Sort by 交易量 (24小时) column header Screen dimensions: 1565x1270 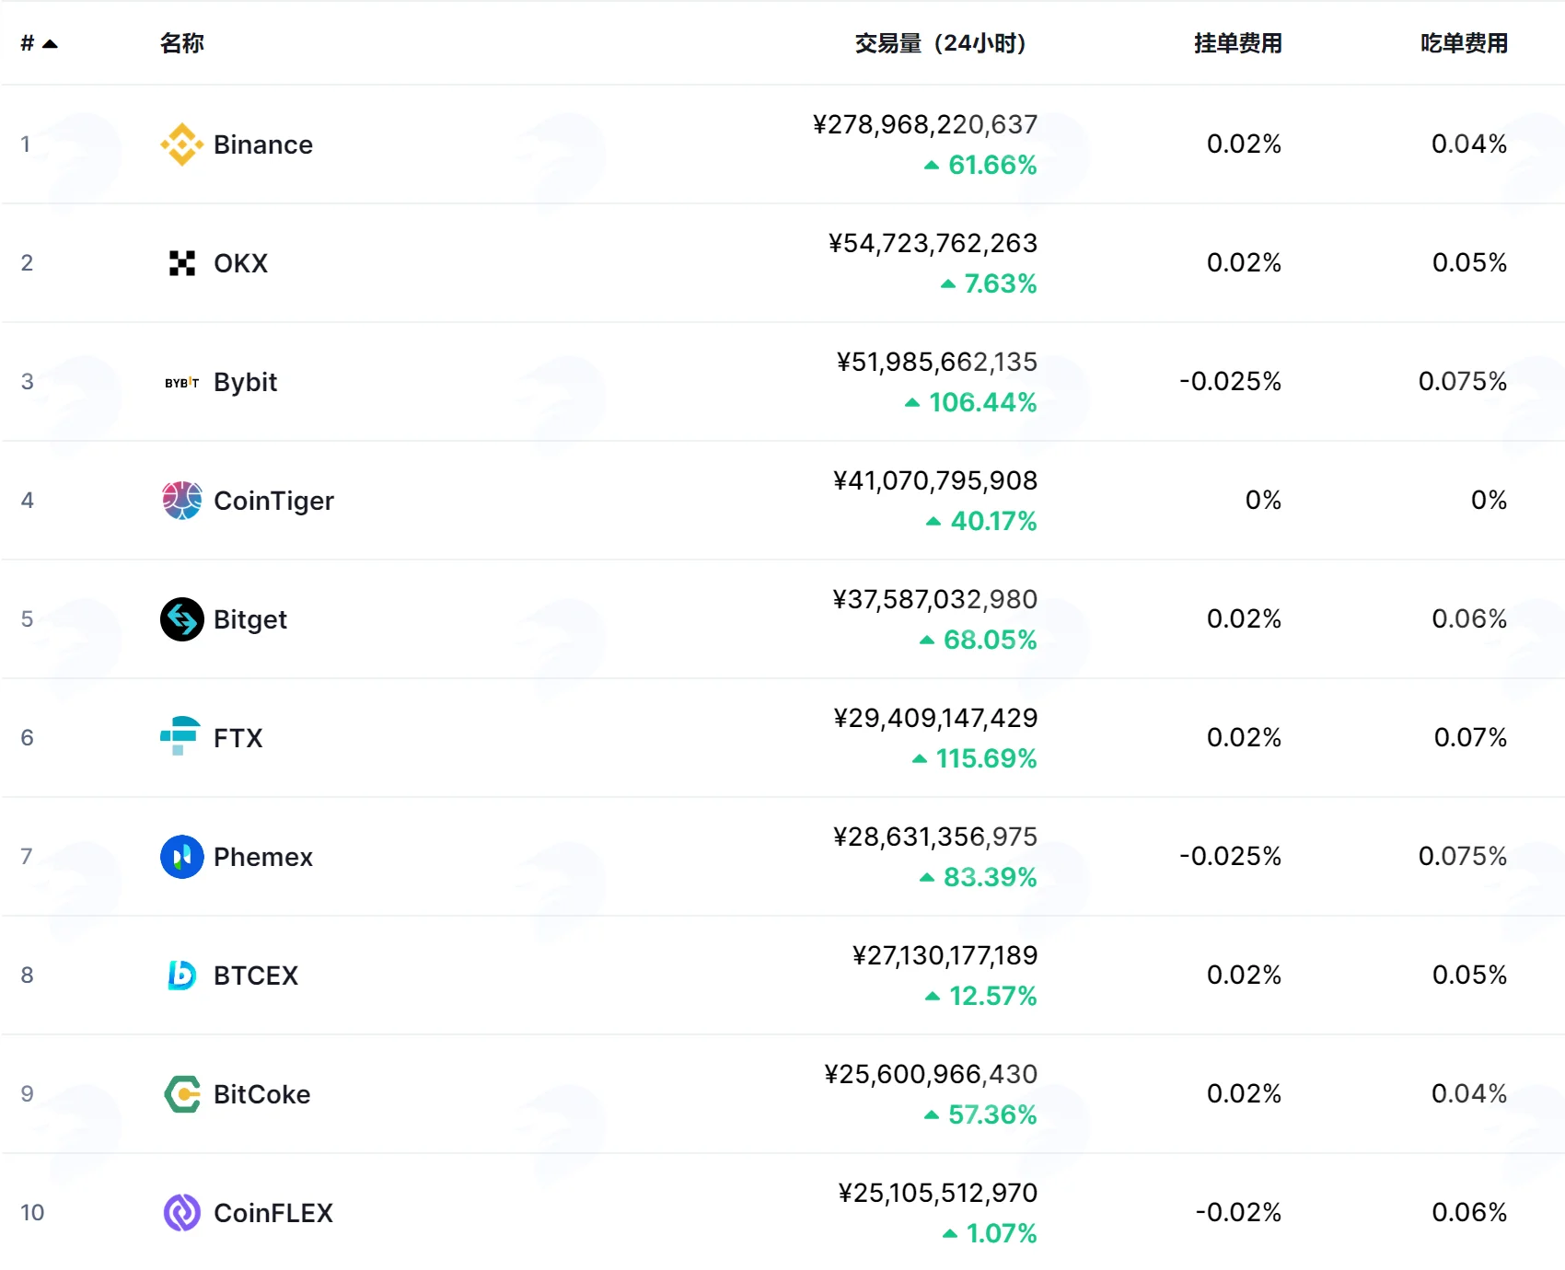tap(940, 43)
